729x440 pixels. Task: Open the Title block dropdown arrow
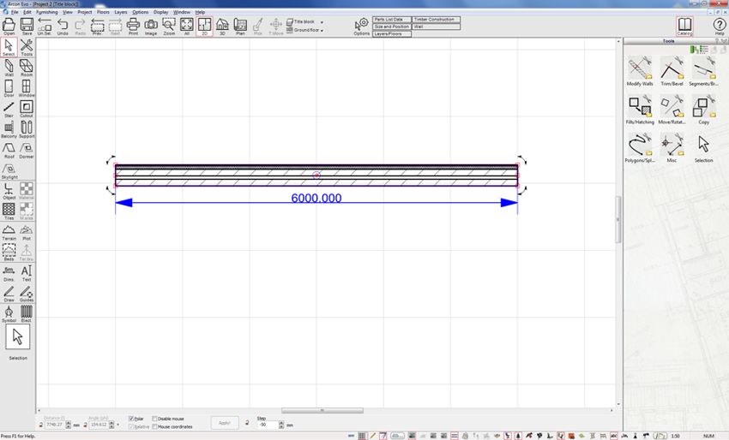click(x=322, y=22)
